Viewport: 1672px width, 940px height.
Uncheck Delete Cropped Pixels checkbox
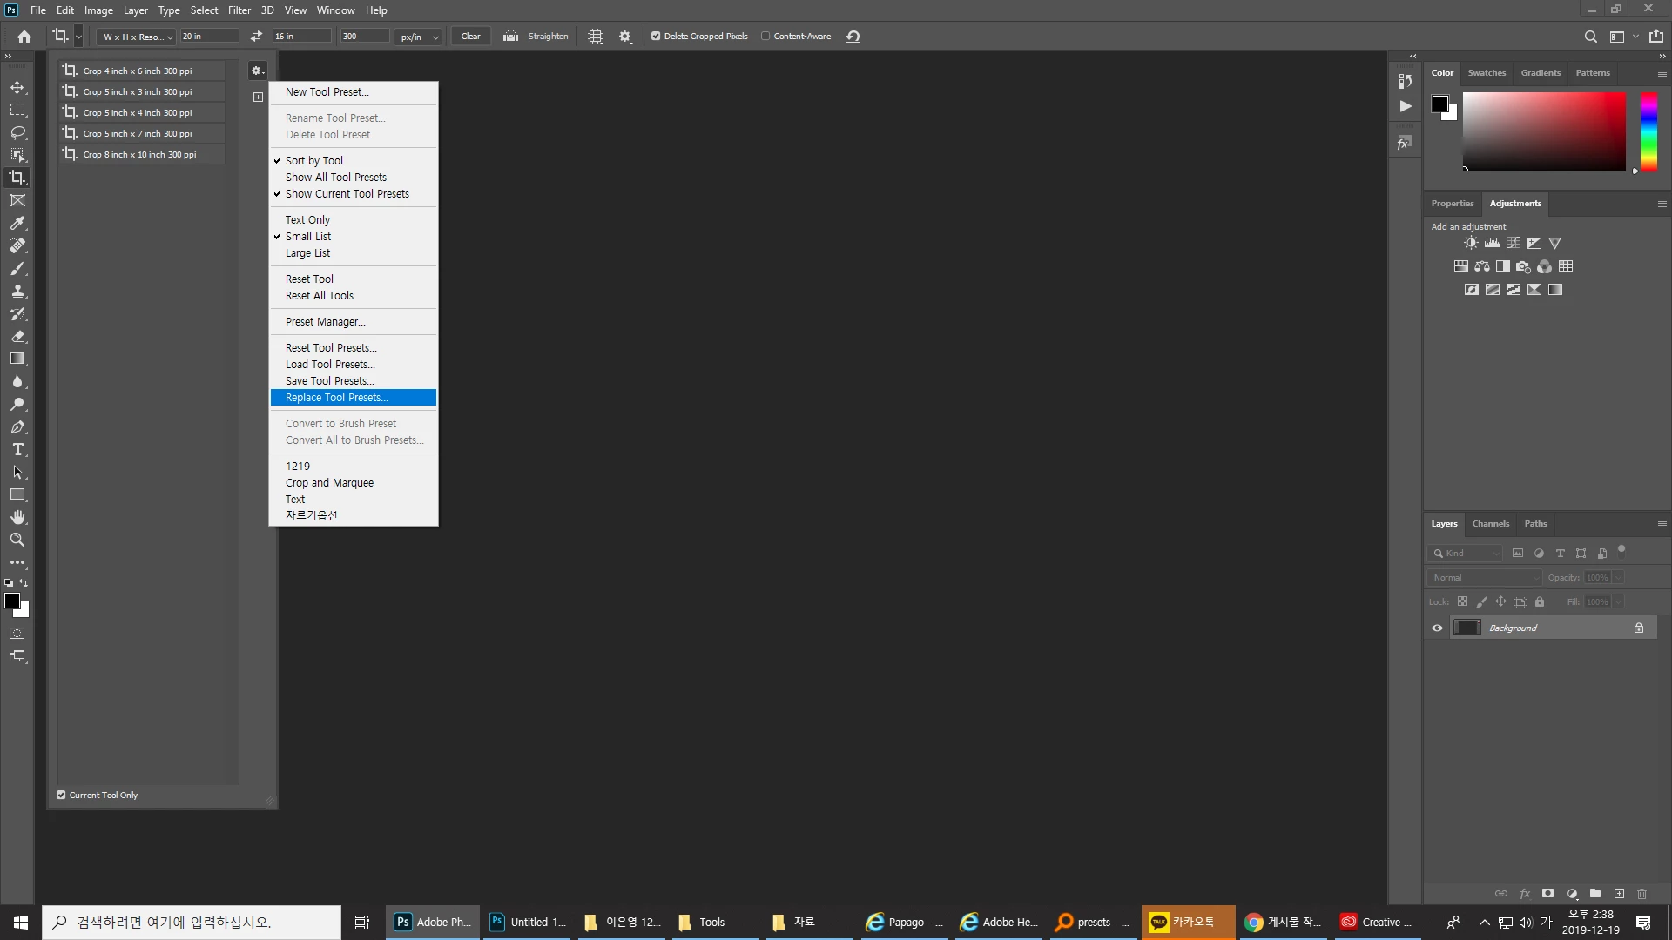click(656, 37)
